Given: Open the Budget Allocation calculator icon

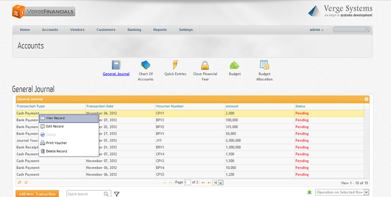Looking at the screenshot, I should (x=264, y=65).
